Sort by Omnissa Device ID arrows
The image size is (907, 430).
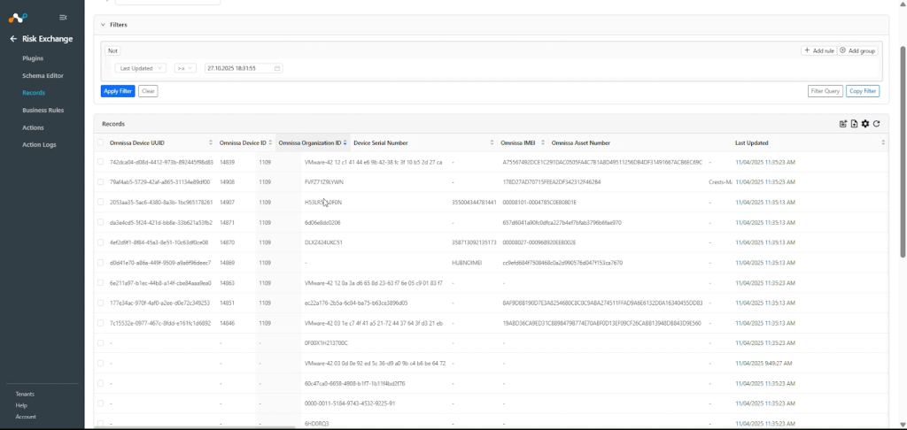(270, 142)
